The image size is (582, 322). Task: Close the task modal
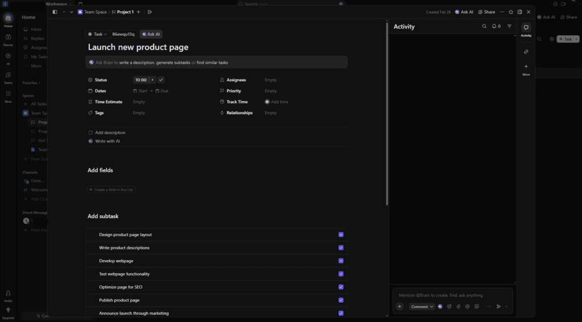(x=529, y=12)
